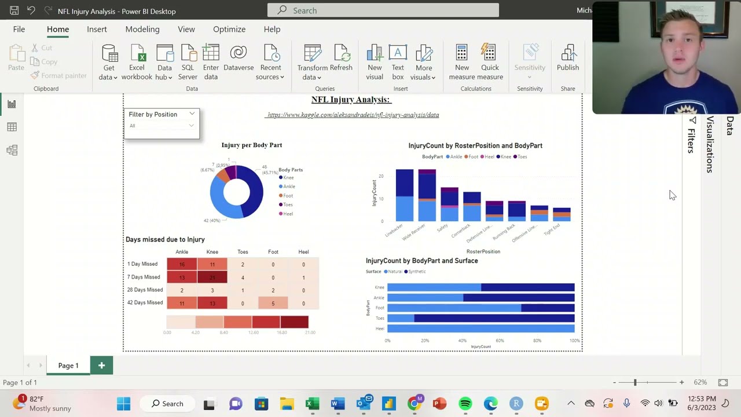Switch to the View ribbon tab
The height and width of the screenshot is (417, 741).
(x=186, y=29)
